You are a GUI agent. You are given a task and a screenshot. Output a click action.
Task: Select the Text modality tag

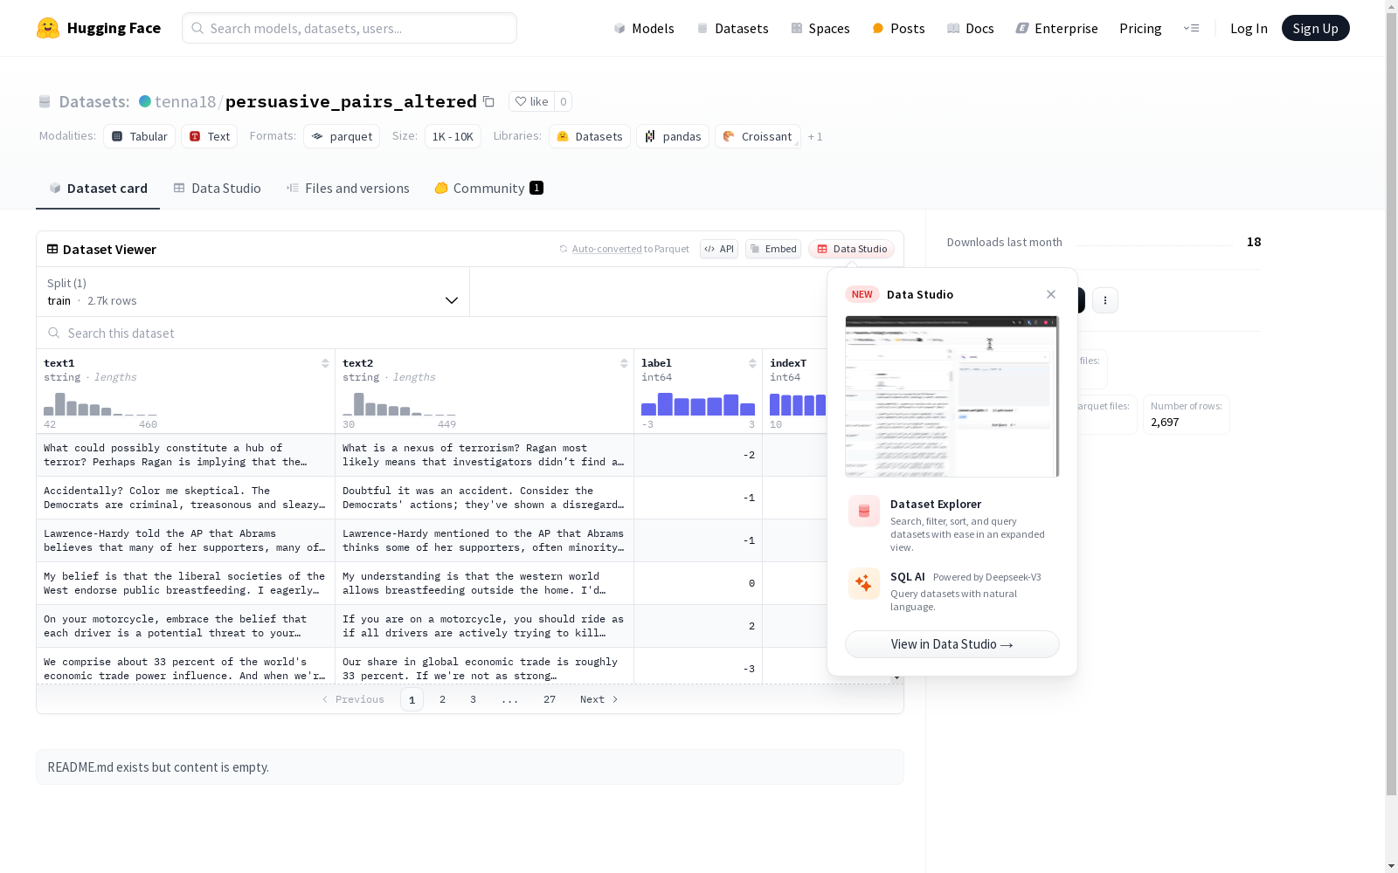pyautogui.click(x=210, y=136)
